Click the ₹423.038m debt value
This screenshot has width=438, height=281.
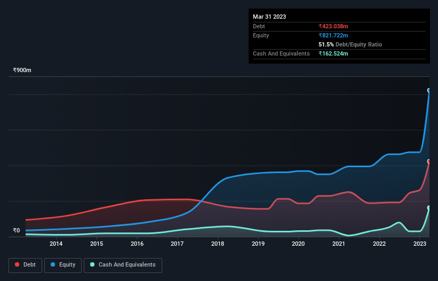pyautogui.click(x=333, y=26)
